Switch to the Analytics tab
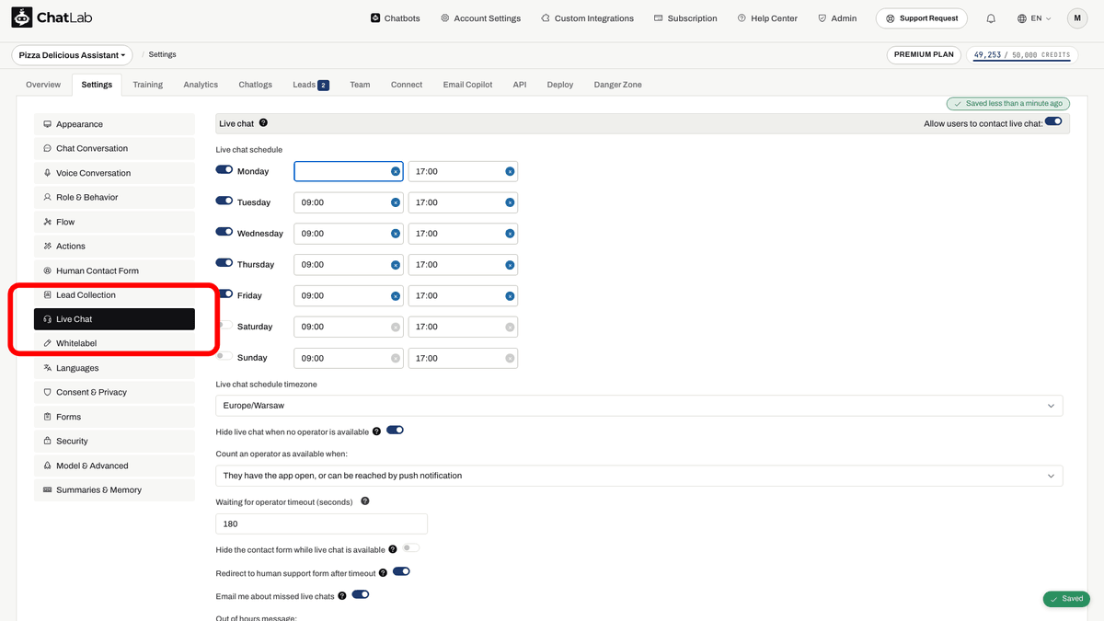1104x621 pixels. pyautogui.click(x=201, y=85)
